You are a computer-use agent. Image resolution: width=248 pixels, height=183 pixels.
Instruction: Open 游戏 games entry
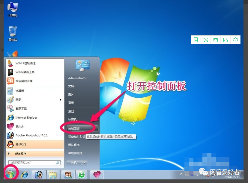[x=71, y=111]
